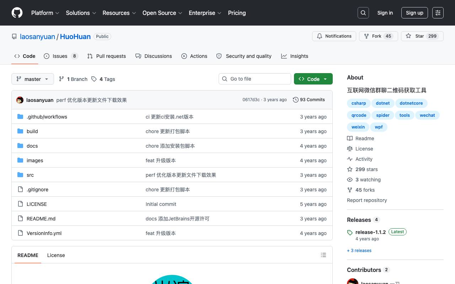455x284 pixels.
Task: Open the Security and quality tab
Action: click(x=244, y=56)
